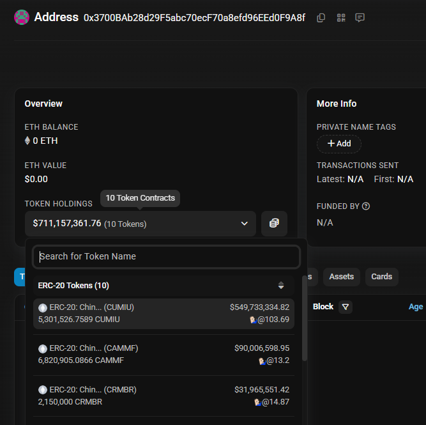This screenshot has width=426, height=425.
Task: Collapse the token holdings dropdown
Action: point(140,224)
